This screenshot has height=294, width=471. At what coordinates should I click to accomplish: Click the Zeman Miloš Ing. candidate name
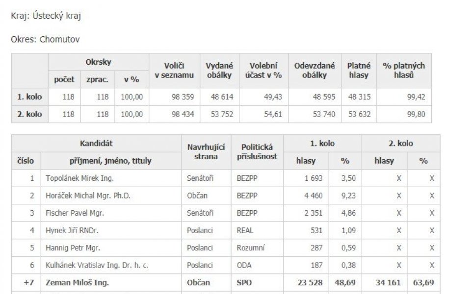[77, 283]
